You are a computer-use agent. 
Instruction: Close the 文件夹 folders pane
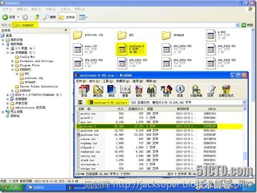tap(66, 30)
